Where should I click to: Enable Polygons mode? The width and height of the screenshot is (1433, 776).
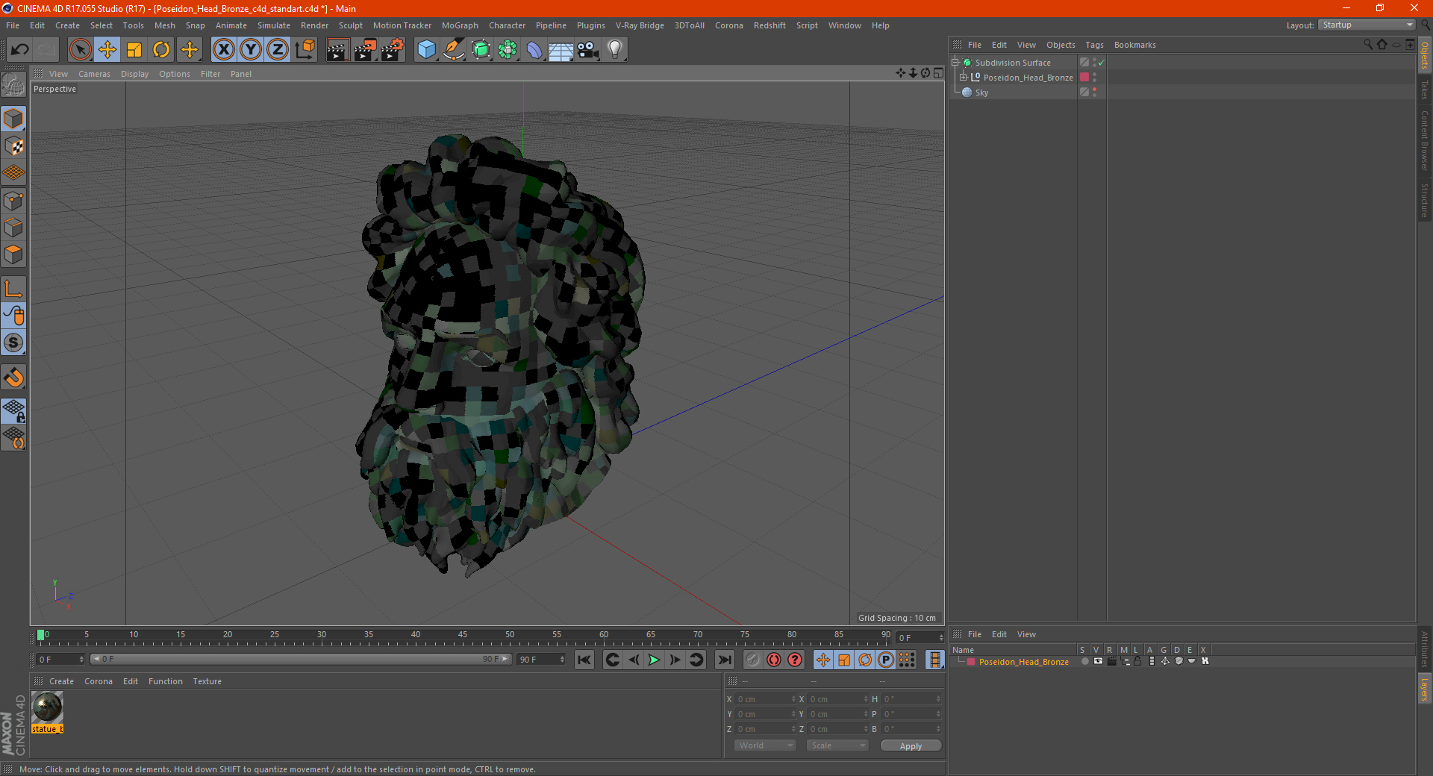point(13,254)
